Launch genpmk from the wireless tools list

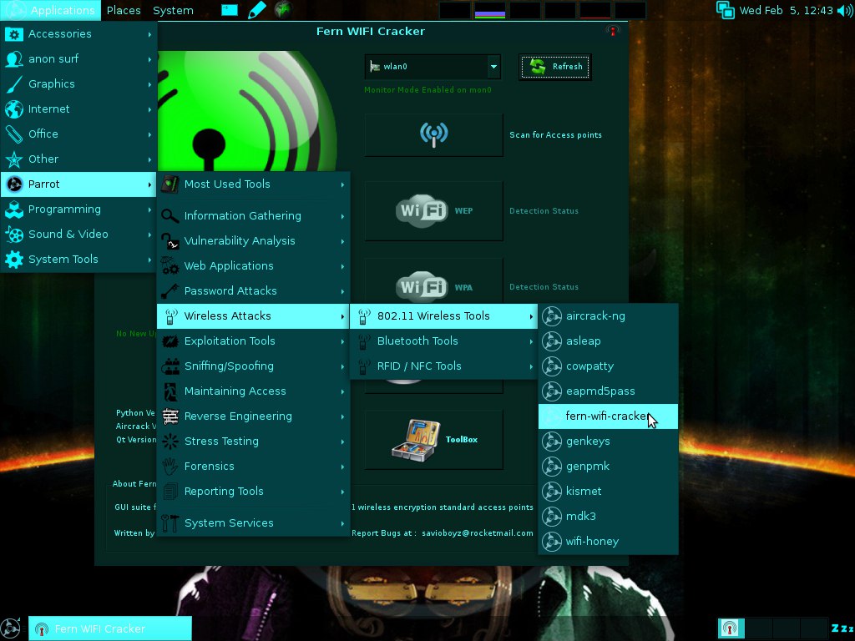click(608, 467)
